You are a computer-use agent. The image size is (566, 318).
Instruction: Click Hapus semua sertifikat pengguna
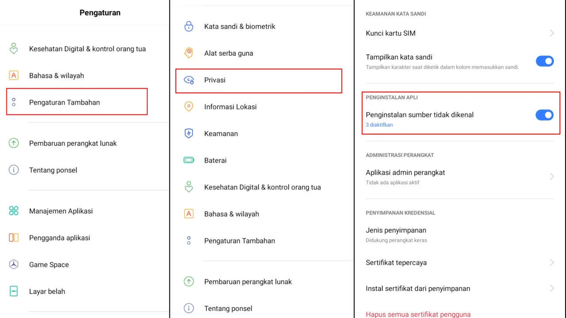(x=418, y=314)
